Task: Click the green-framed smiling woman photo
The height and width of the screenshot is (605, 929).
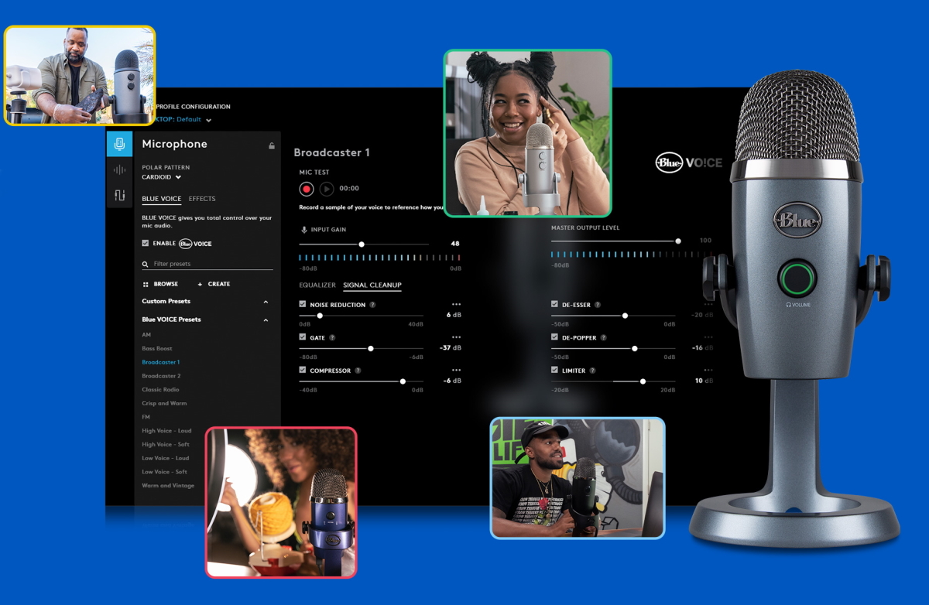Action: (528, 133)
